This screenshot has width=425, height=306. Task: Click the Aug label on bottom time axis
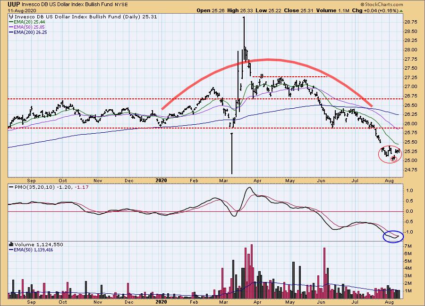389,302
